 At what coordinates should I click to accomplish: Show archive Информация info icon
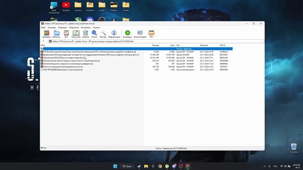point(114,34)
